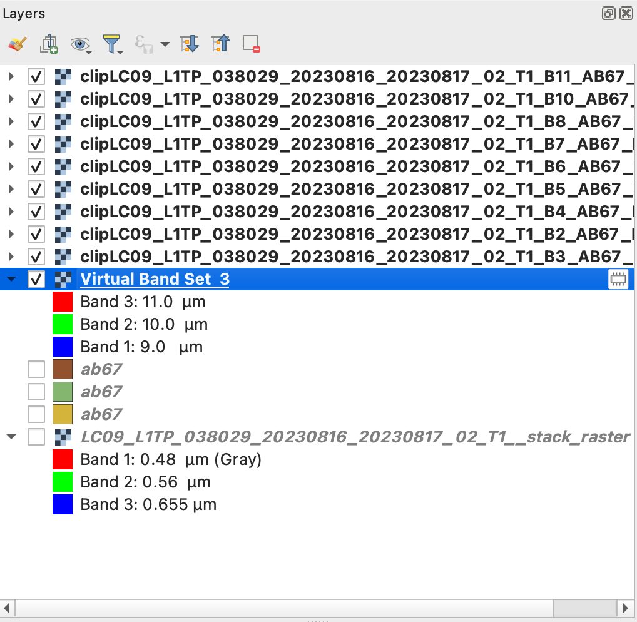Expand the B5 layer tree node
Screen dimensions: 637x622
point(11,189)
